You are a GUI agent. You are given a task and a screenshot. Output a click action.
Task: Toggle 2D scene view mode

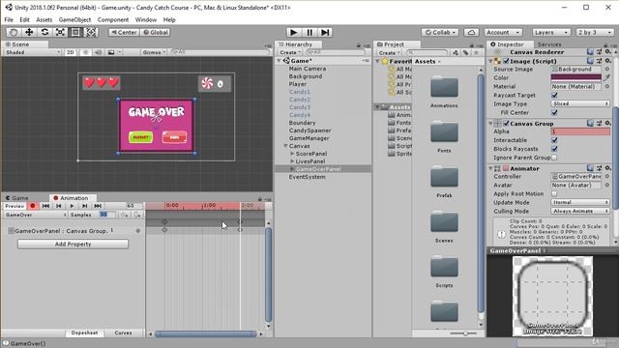tap(71, 52)
